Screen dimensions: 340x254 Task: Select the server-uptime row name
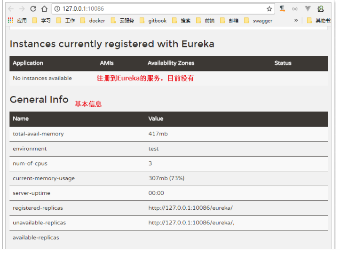[32, 193]
